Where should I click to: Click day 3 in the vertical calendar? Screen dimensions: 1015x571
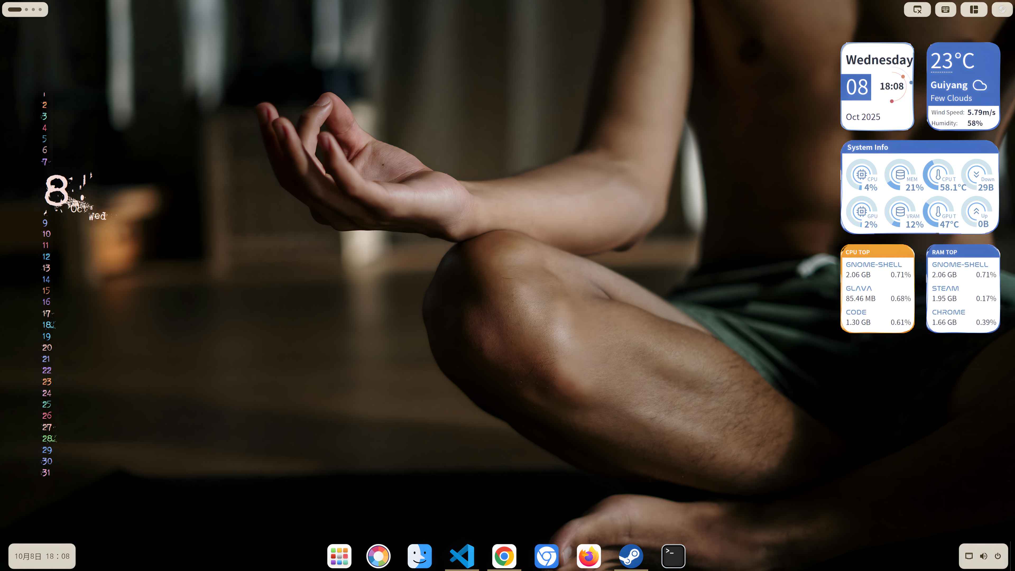44,116
